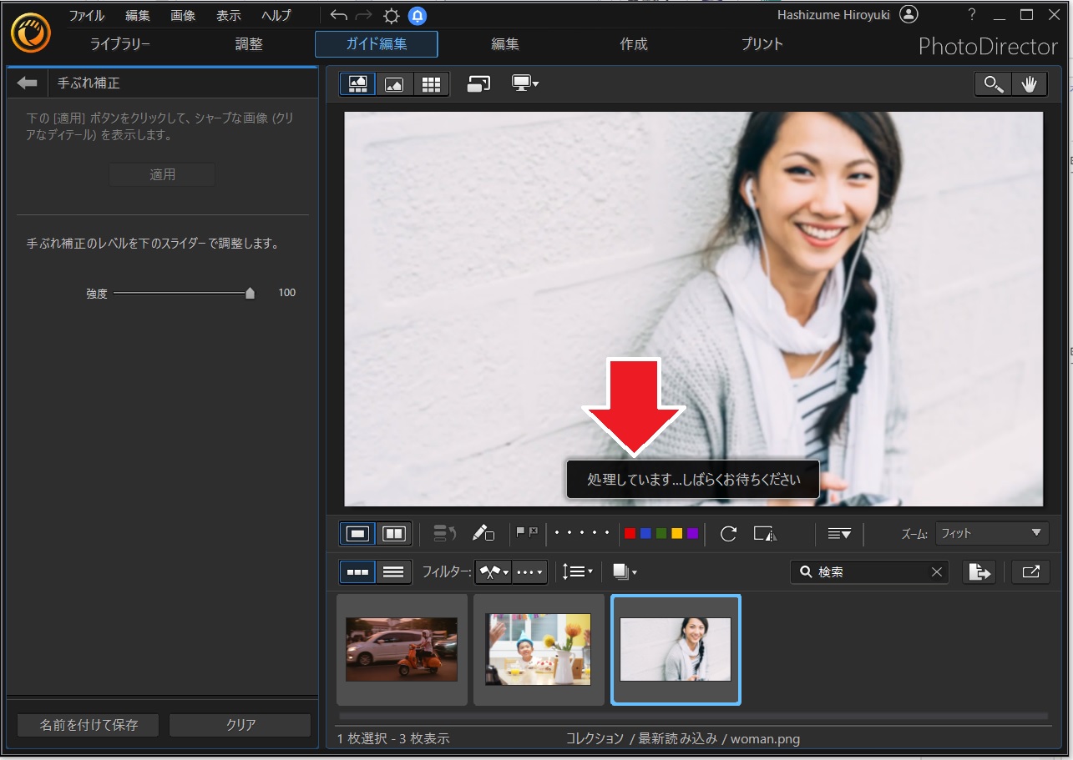The width and height of the screenshot is (1073, 760).
Task: Open the flag filter dropdown
Action: (x=493, y=571)
